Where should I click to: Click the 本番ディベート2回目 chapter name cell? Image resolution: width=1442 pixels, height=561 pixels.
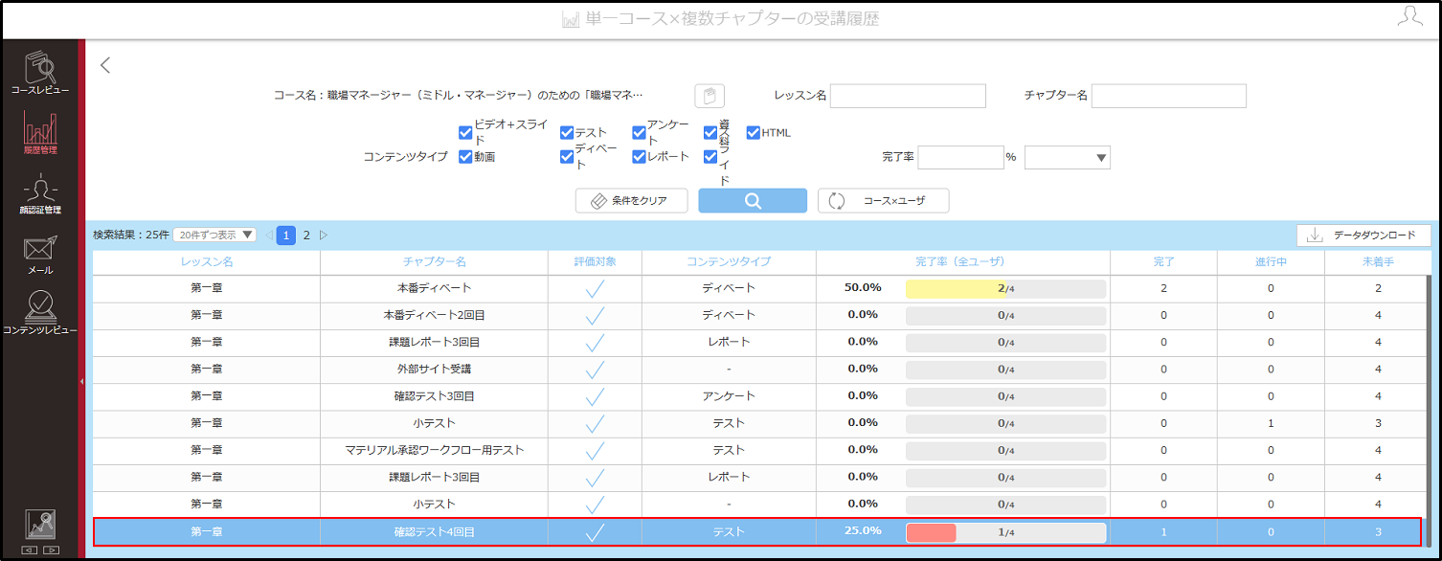tap(434, 315)
